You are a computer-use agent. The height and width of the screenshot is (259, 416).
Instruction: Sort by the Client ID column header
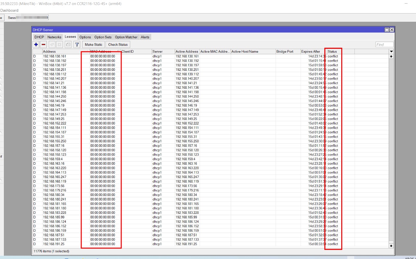pos(136,51)
